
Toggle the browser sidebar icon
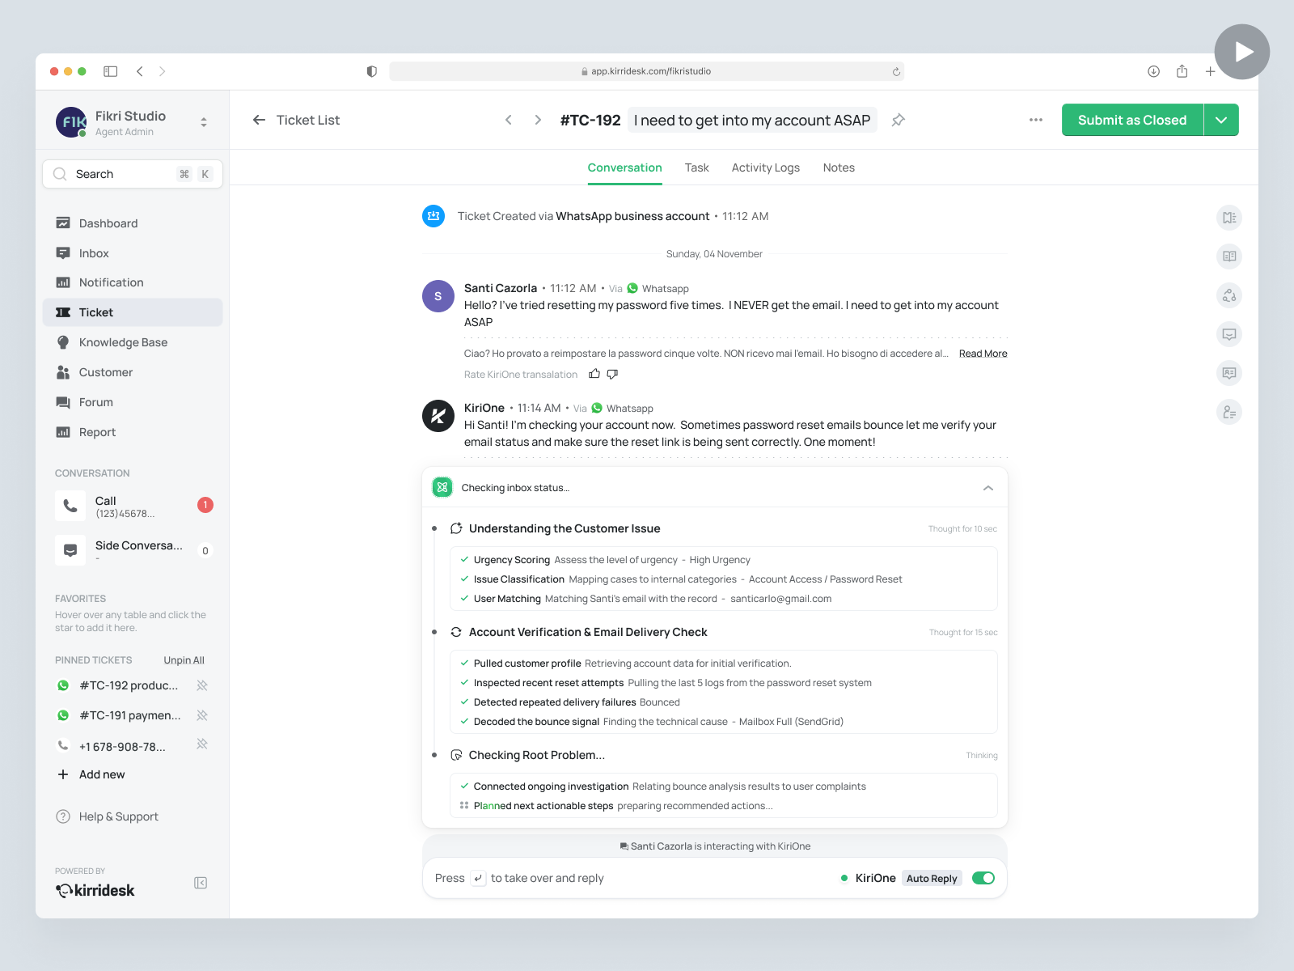pyautogui.click(x=111, y=71)
